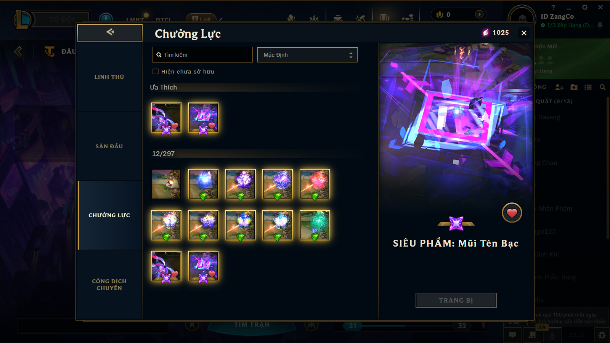Screen dimensions: 610x343
Task: Click the 'Trang Bị' equip button
Action: [456, 300]
